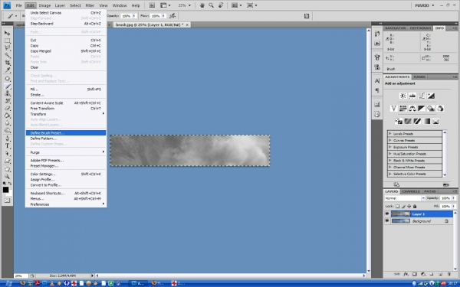Viewport: 460px width, 287px height.
Task: Toggle lock transparent pixels
Action: tap(397, 206)
